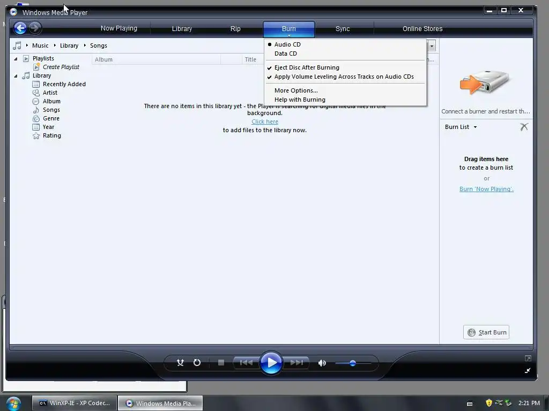Turn on shuffle playback

[x=180, y=363]
